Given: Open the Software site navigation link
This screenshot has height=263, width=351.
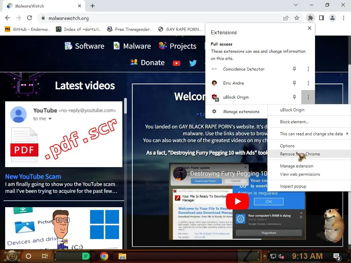Looking at the screenshot, I should click(84, 46).
